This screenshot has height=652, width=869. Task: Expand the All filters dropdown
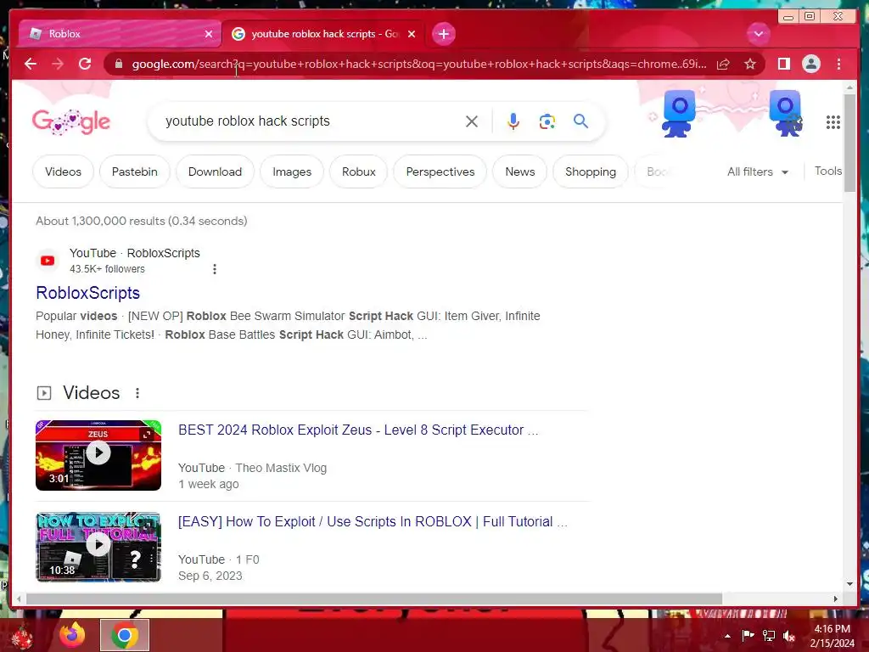(x=758, y=171)
